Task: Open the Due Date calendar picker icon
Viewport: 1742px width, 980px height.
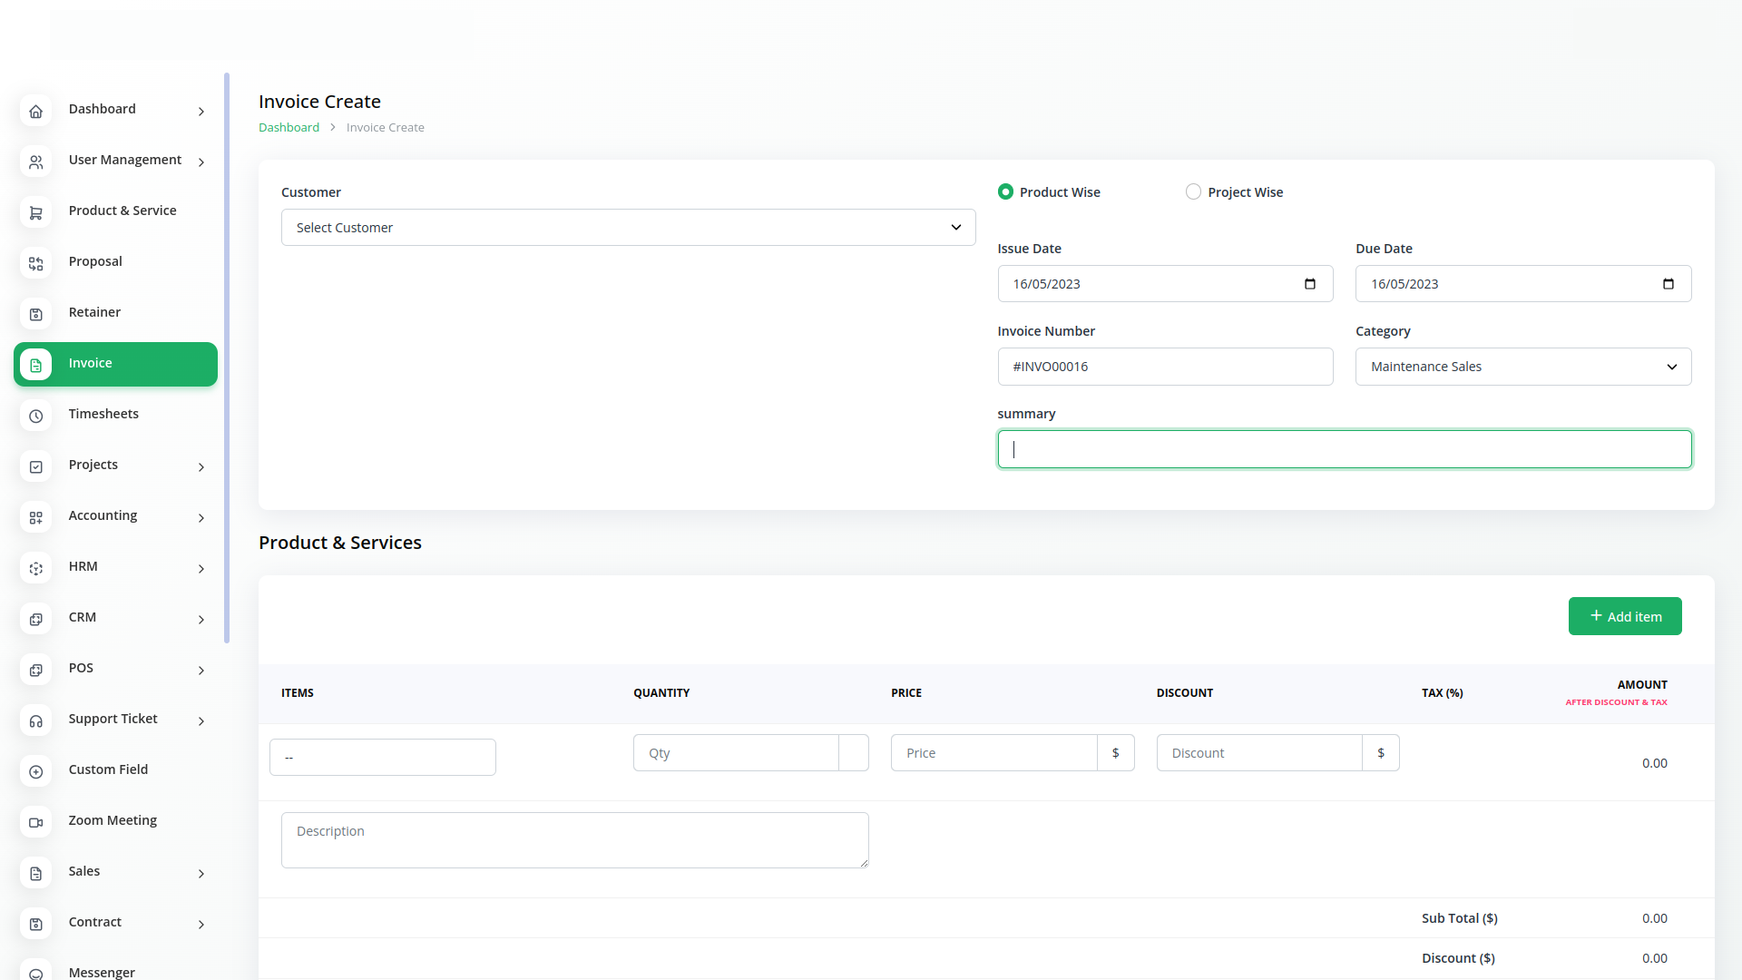Action: (1668, 284)
